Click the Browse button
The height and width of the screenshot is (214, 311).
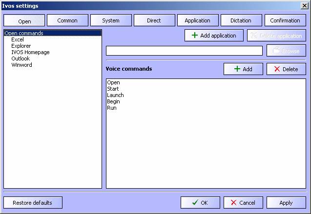pyautogui.click(x=286, y=51)
